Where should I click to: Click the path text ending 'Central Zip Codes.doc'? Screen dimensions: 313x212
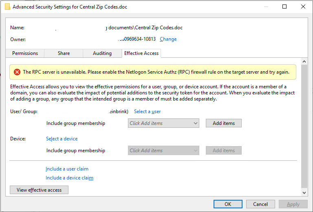point(144,28)
